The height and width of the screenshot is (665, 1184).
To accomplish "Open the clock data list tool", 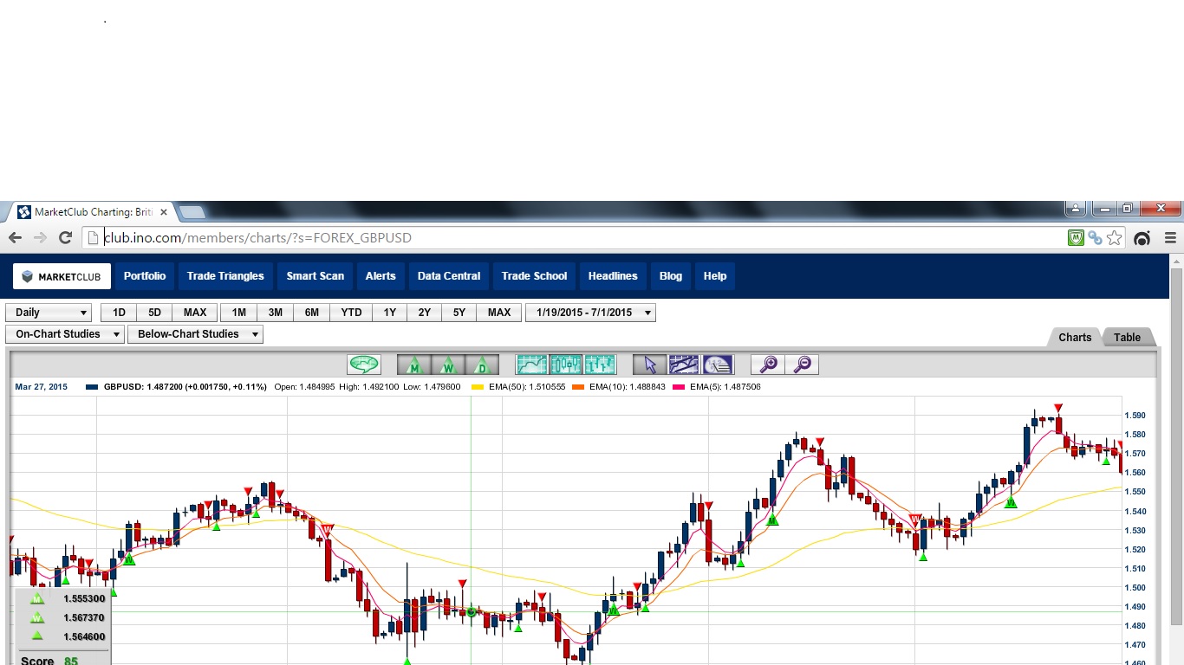I will pyautogui.click(x=717, y=365).
